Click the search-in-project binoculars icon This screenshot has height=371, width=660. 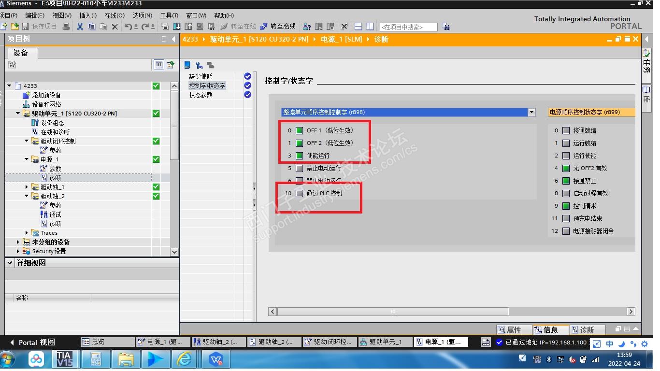pyautogui.click(x=446, y=27)
